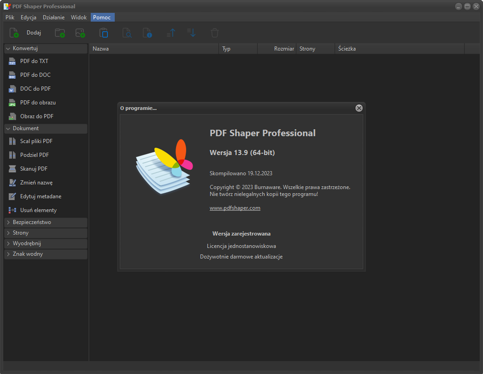This screenshot has height=374, width=483.
Task: Click the preview file magnifier icon
Action: click(127, 33)
